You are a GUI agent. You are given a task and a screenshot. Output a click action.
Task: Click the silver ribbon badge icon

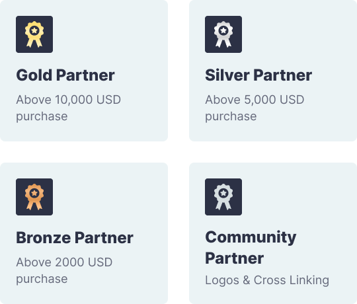point(223,34)
